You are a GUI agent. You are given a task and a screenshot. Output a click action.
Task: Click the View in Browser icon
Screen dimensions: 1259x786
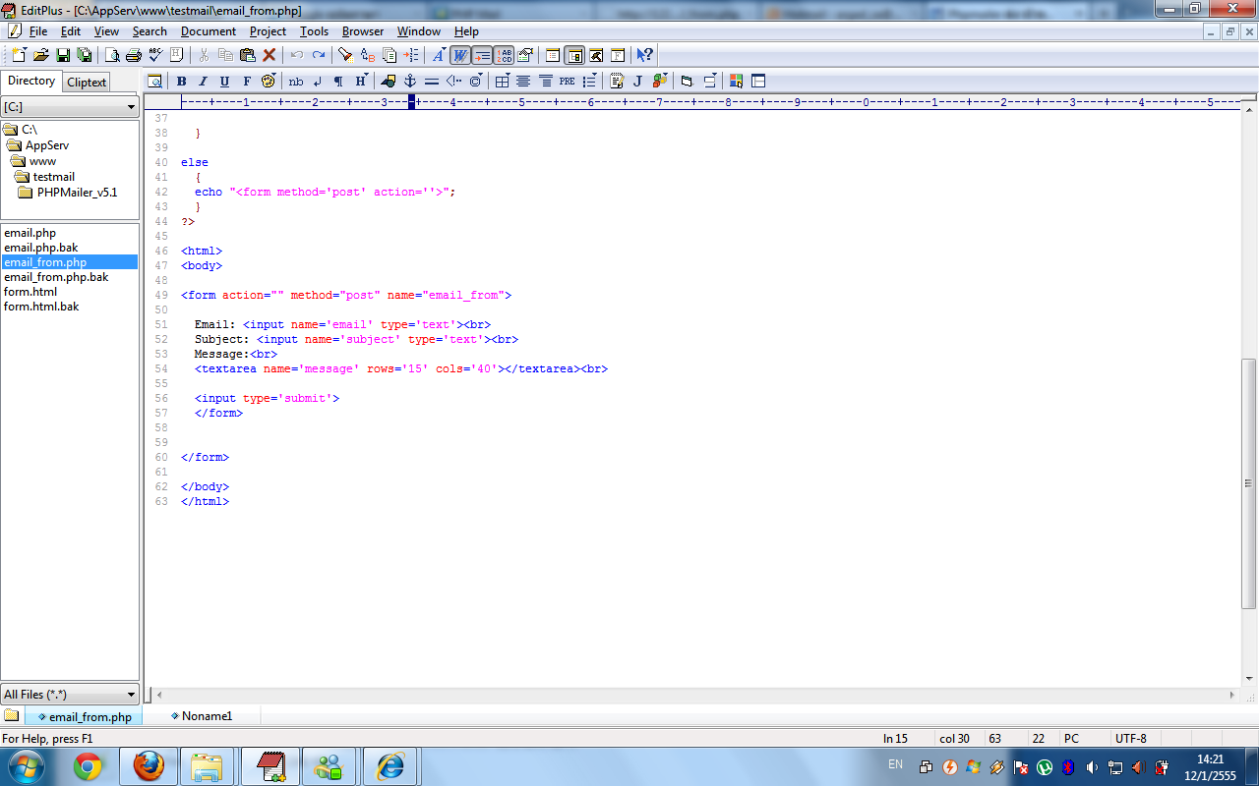click(154, 82)
